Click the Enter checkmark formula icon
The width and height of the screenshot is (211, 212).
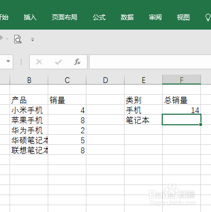(x=58, y=62)
